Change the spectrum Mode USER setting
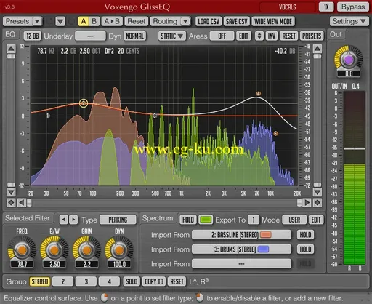This screenshot has width=372, height=304. pos(294,220)
